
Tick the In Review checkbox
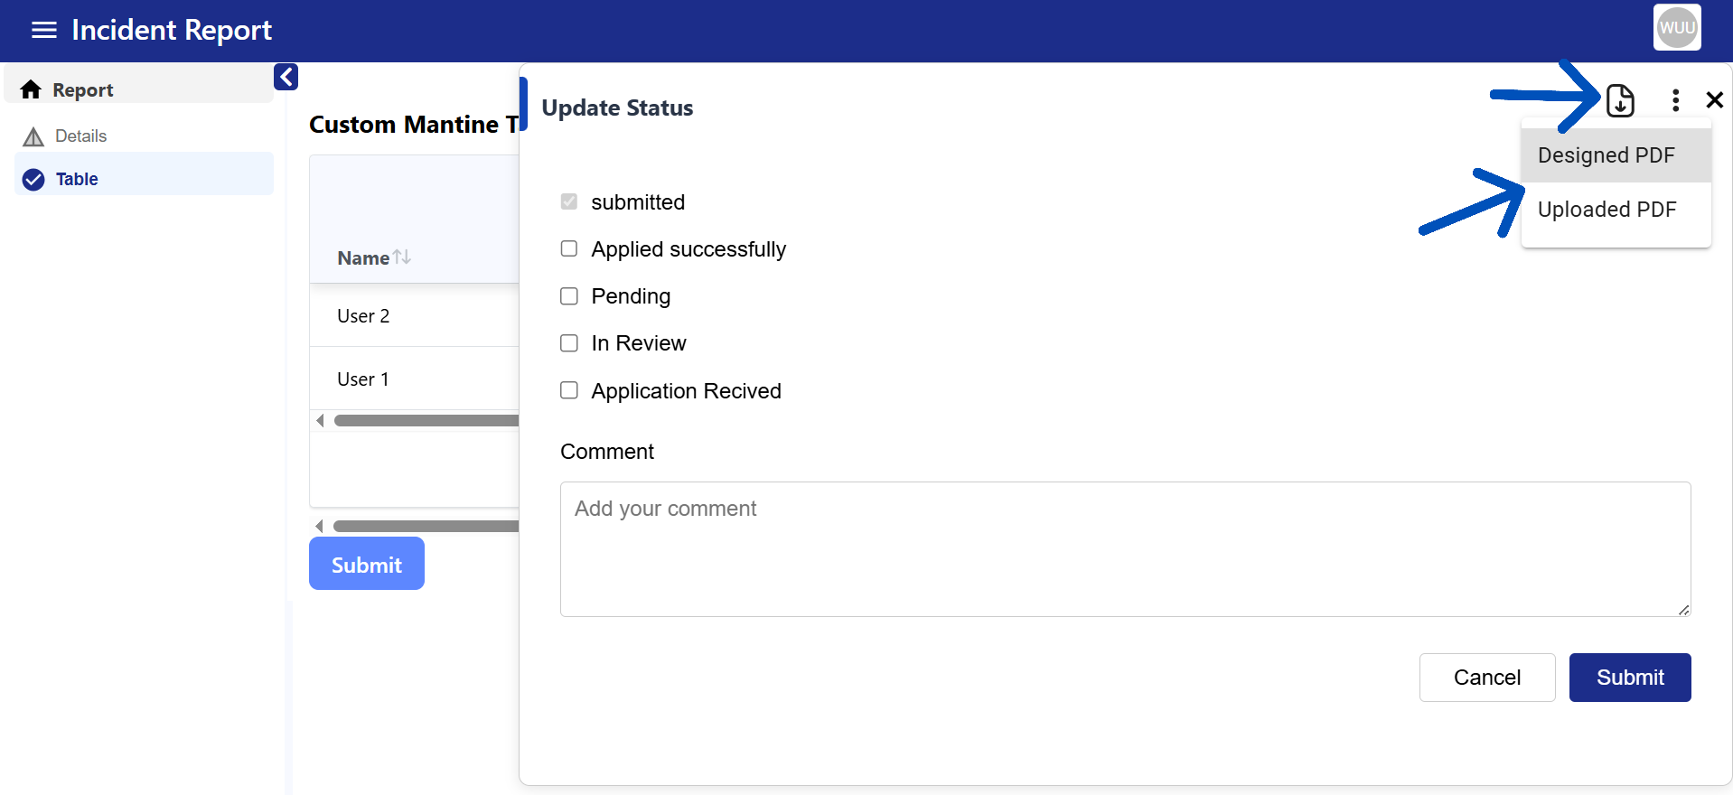tap(569, 343)
